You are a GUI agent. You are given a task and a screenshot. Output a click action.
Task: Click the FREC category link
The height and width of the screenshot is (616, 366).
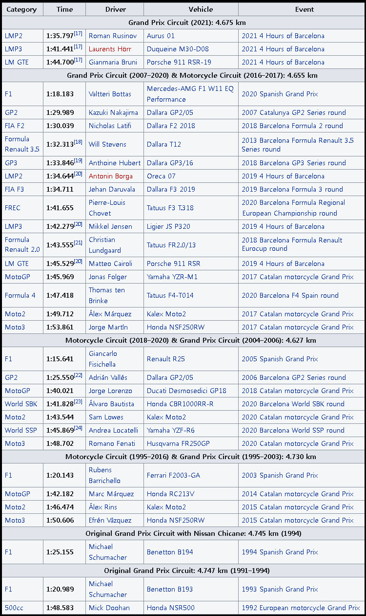13,208
